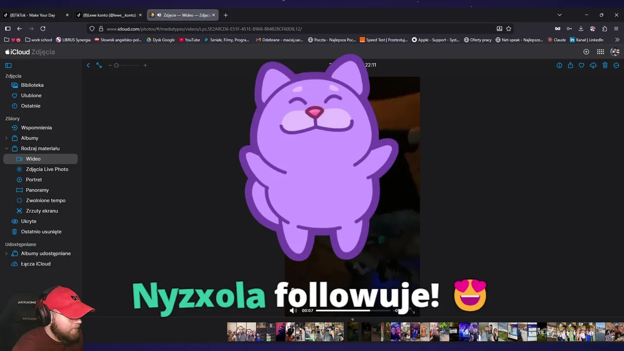Switch to the Lewe konto TikTok tab
Image resolution: width=624 pixels, height=351 pixels.
coord(109,15)
